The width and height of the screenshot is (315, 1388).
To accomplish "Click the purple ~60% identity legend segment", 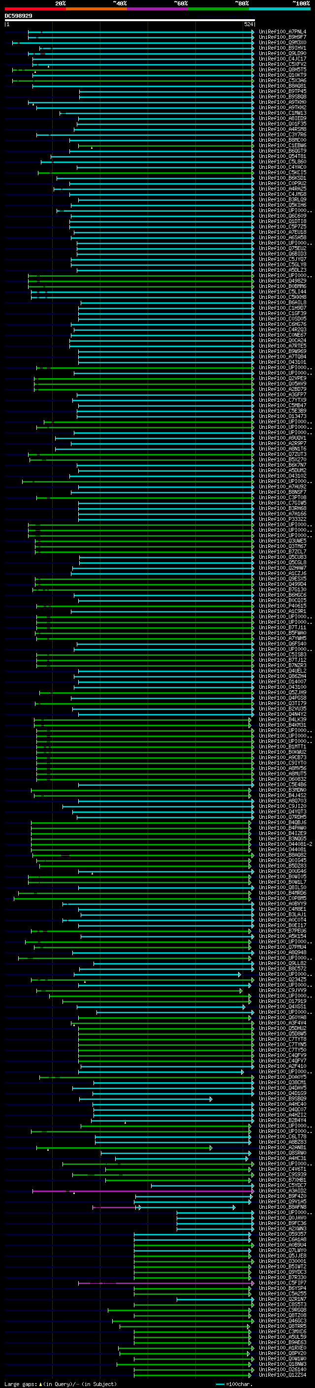I will click(157, 9).
